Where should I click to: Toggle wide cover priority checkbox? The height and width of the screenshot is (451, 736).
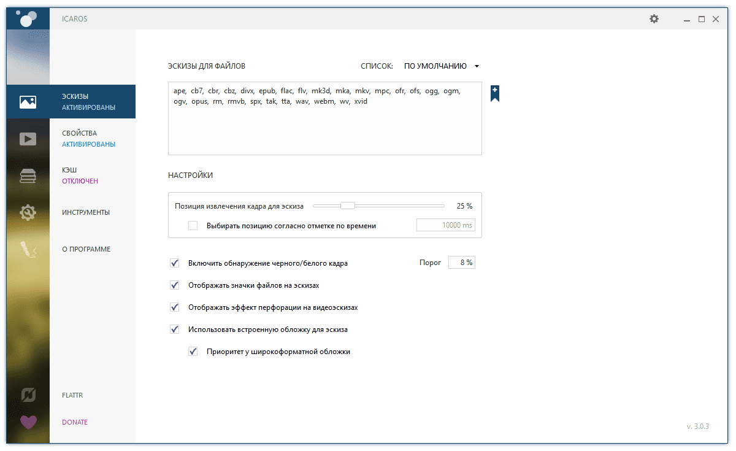pyautogui.click(x=193, y=352)
